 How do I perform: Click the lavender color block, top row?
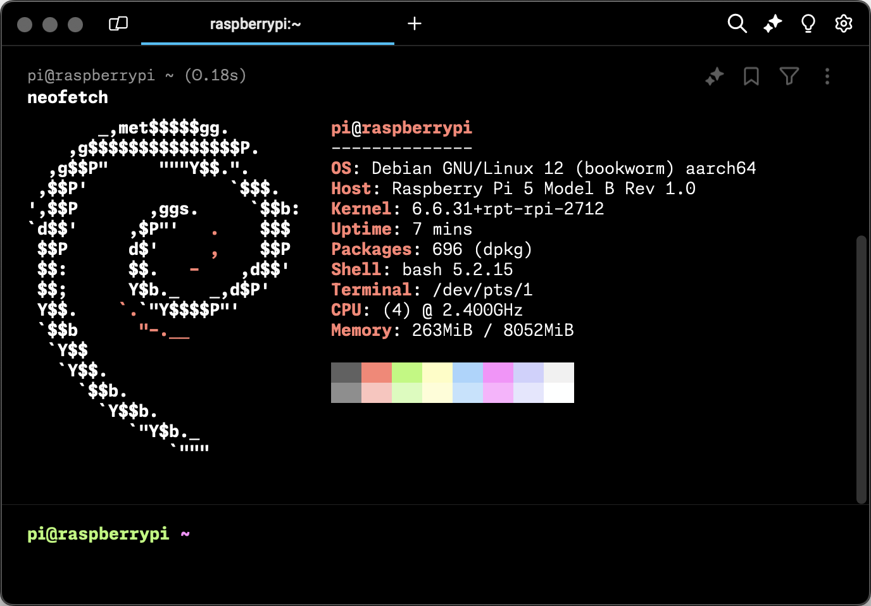[x=529, y=373]
